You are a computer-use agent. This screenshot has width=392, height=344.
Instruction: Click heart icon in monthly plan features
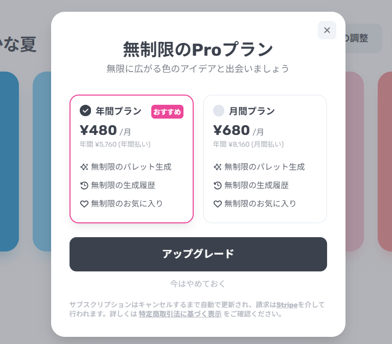tap(218, 203)
